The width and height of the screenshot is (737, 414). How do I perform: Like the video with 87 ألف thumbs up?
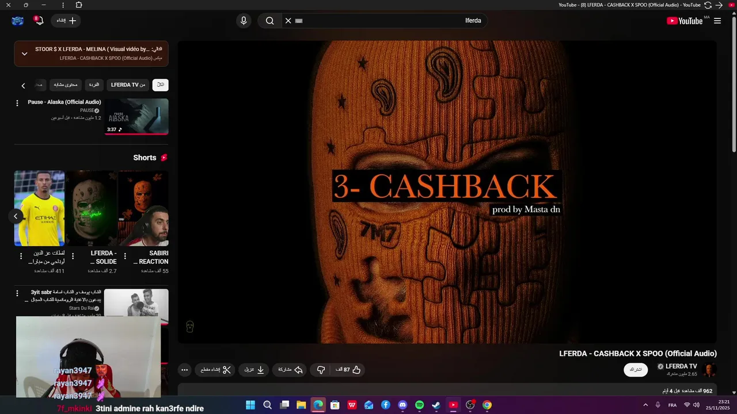pos(348,370)
